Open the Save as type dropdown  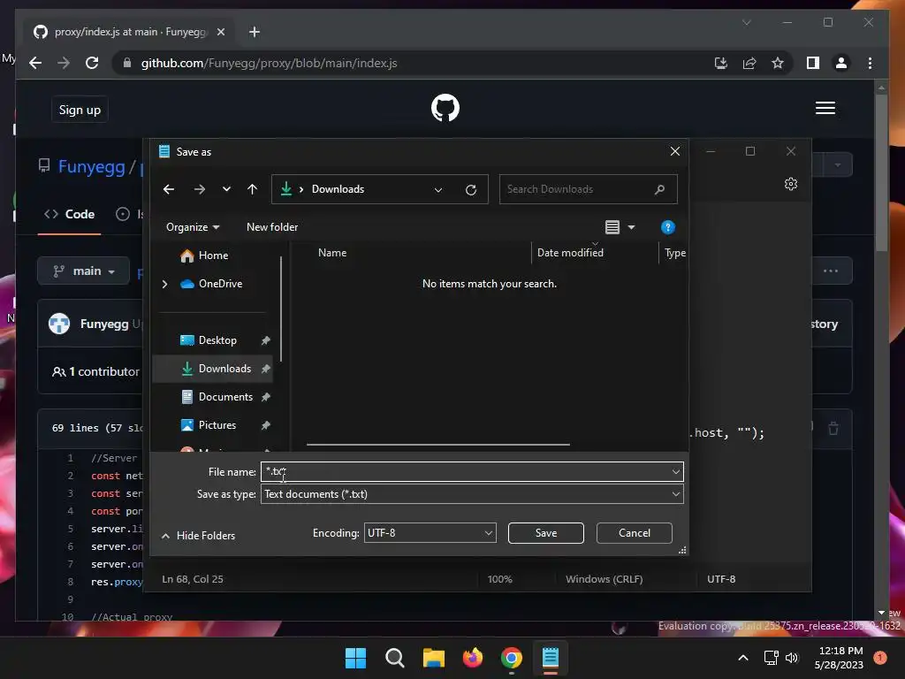[472, 494]
